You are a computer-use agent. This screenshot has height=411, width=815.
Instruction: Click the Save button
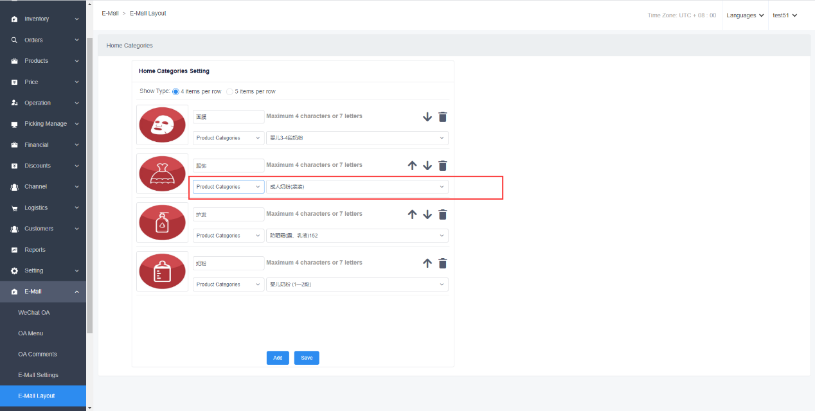click(307, 358)
